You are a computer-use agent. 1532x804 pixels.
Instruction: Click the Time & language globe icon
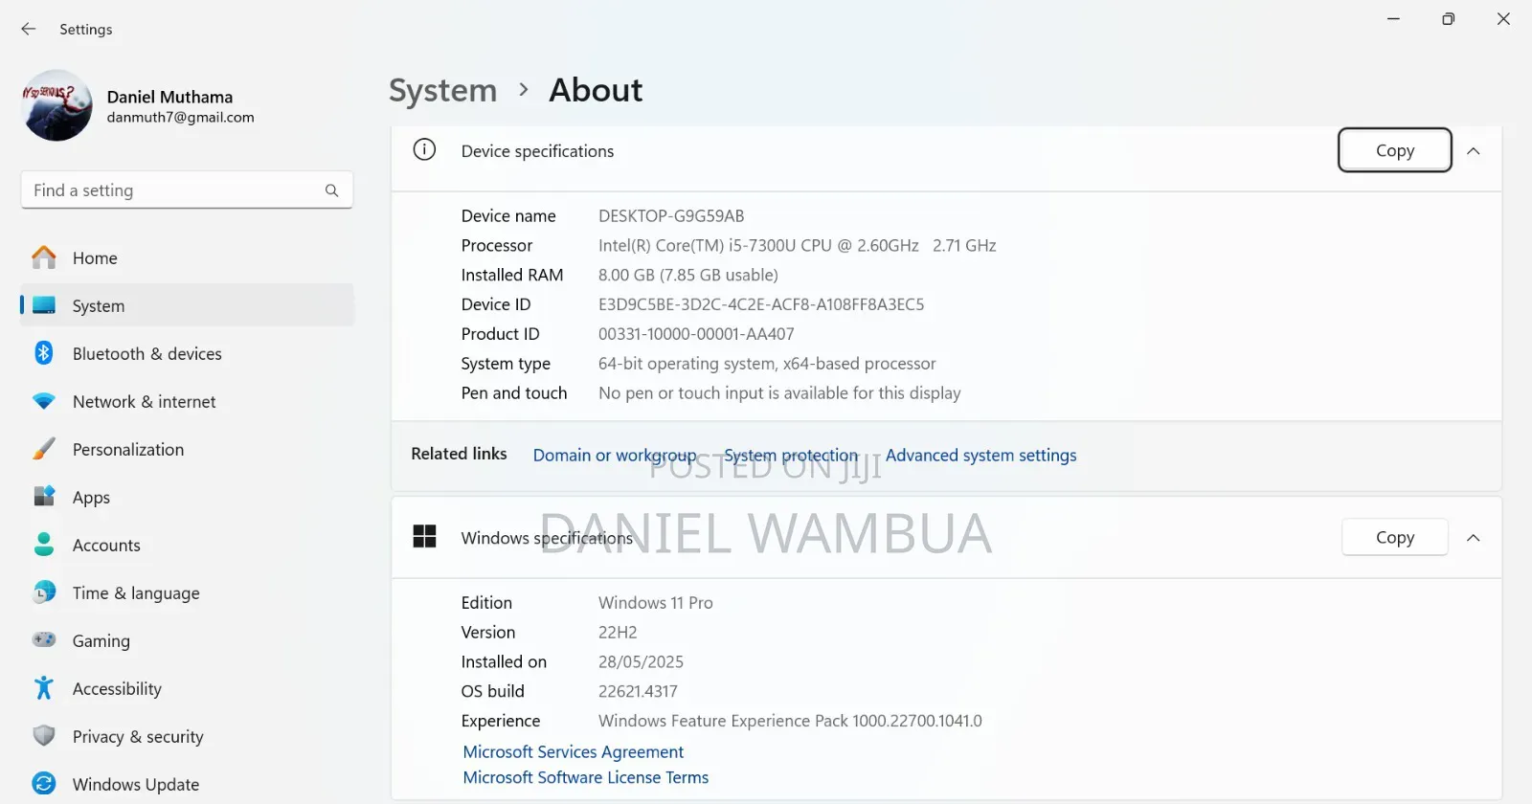44,592
